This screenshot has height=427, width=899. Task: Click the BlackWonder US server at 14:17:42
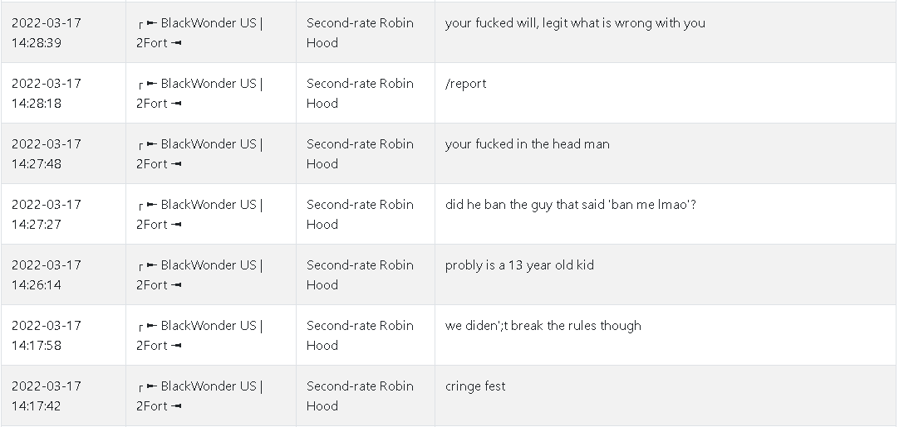pos(199,395)
